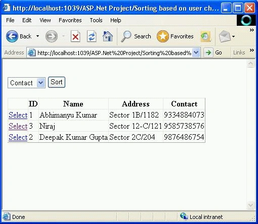
Task: Expand the Forward history dropdown arrow
Action: (x=64, y=36)
